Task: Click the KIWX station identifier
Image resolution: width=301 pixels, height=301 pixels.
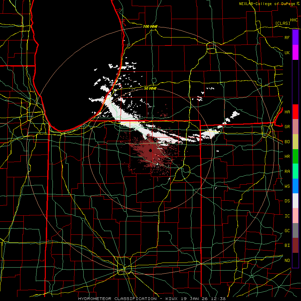Action: (172, 299)
